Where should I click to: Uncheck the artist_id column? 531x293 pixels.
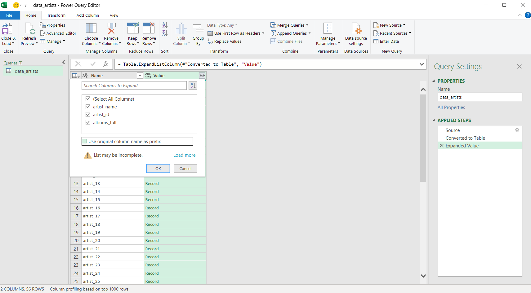click(88, 114)
